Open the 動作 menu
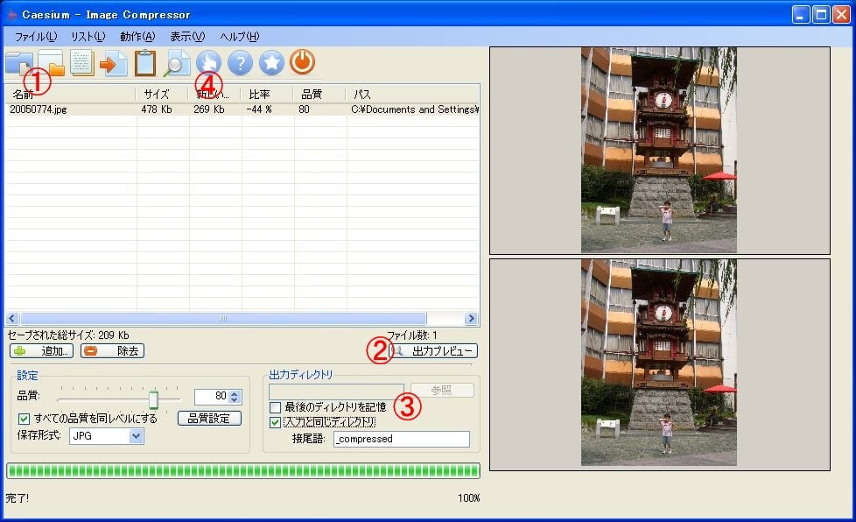This screenshot has width=856, height=522. (137, 37)
